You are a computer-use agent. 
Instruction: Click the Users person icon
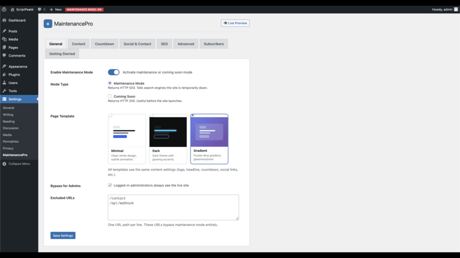click(x=5, y=83)
